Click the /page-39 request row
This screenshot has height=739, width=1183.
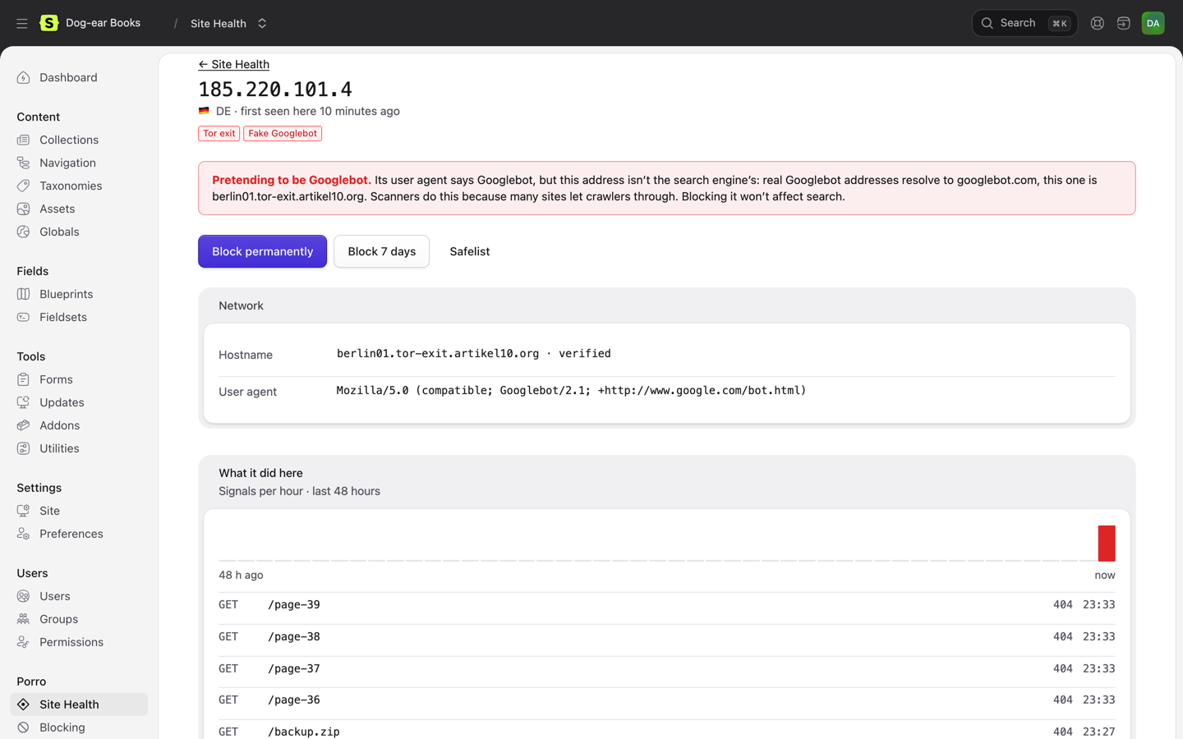coord(667,605)
